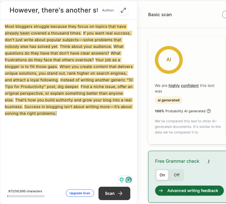Screen dimensions: 226x204
Task: Place cursor after "solving the right problems."
Action: [56, 113]
